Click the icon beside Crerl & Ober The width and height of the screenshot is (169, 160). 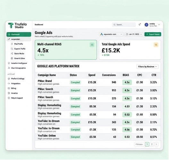click(x=12, y=58)
